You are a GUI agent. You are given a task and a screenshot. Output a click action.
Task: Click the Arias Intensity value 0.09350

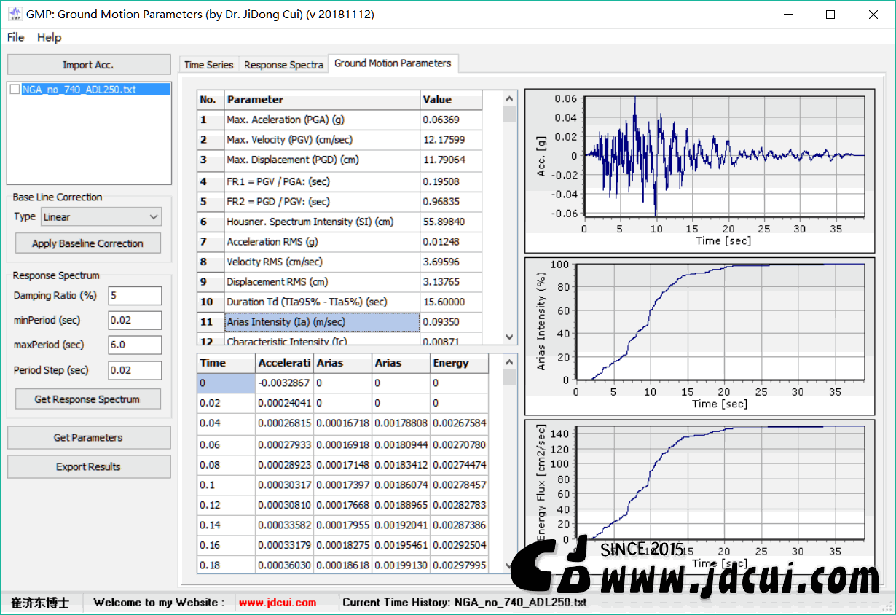click(451, 321)
